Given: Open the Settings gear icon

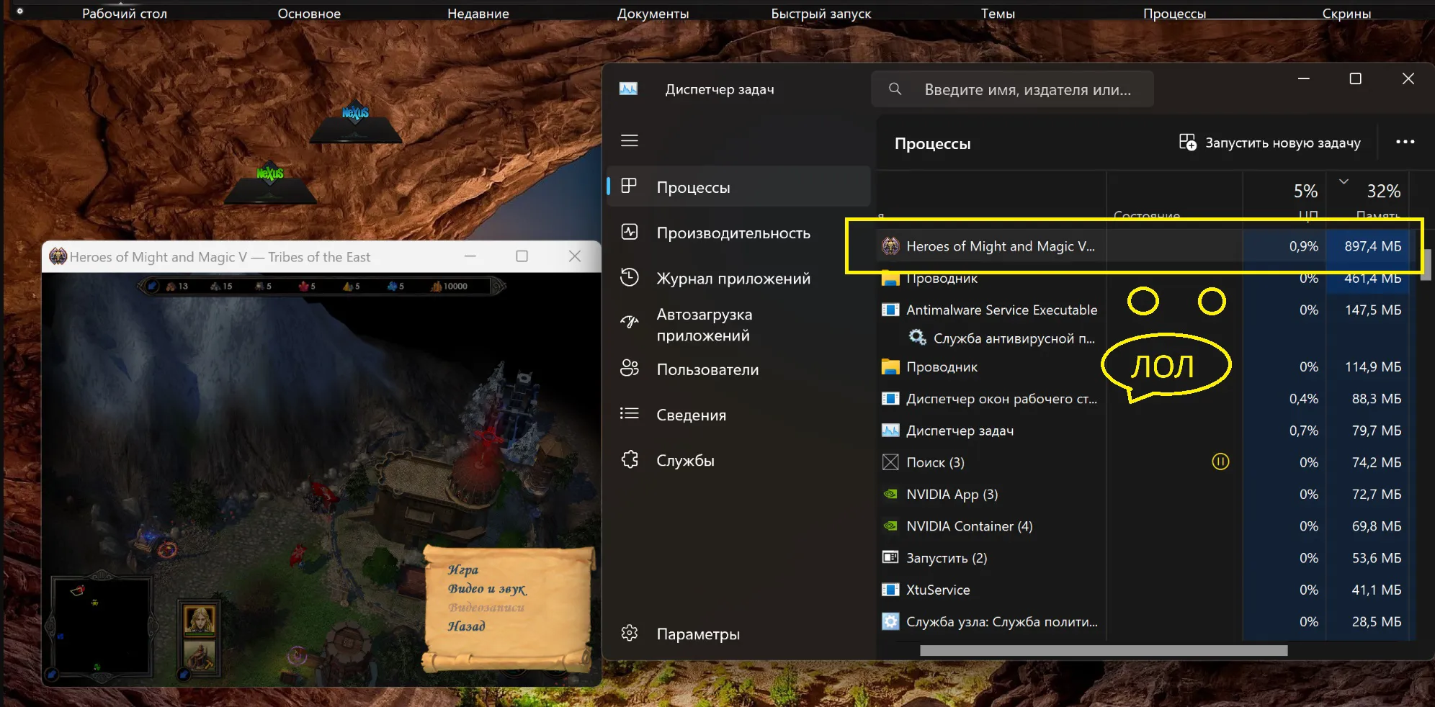Looking at the screenshot, I should coord(630,633).
